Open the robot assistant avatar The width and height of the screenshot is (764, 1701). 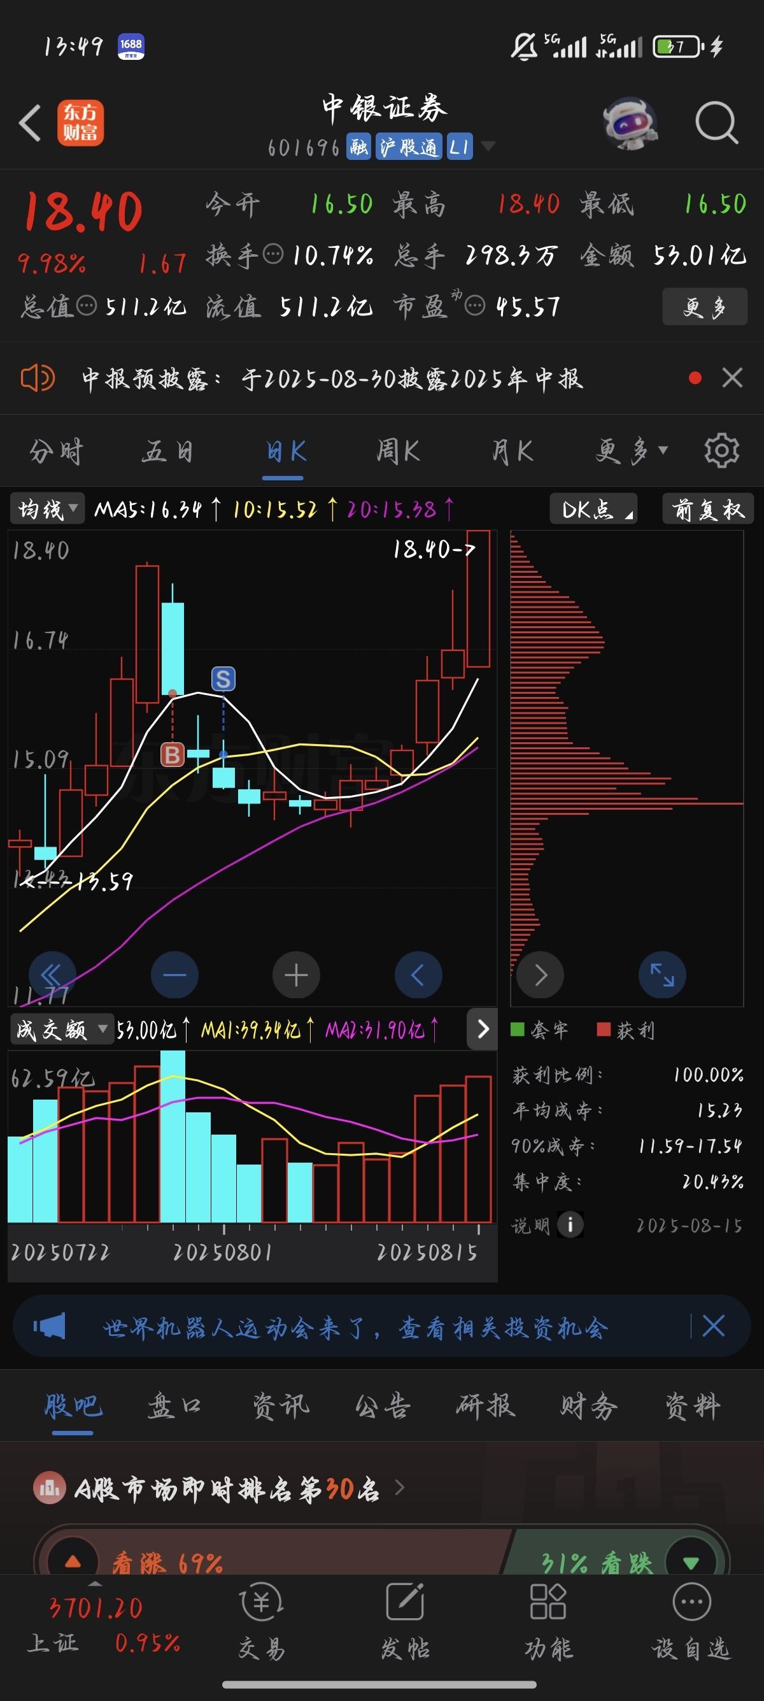(630, 124)
